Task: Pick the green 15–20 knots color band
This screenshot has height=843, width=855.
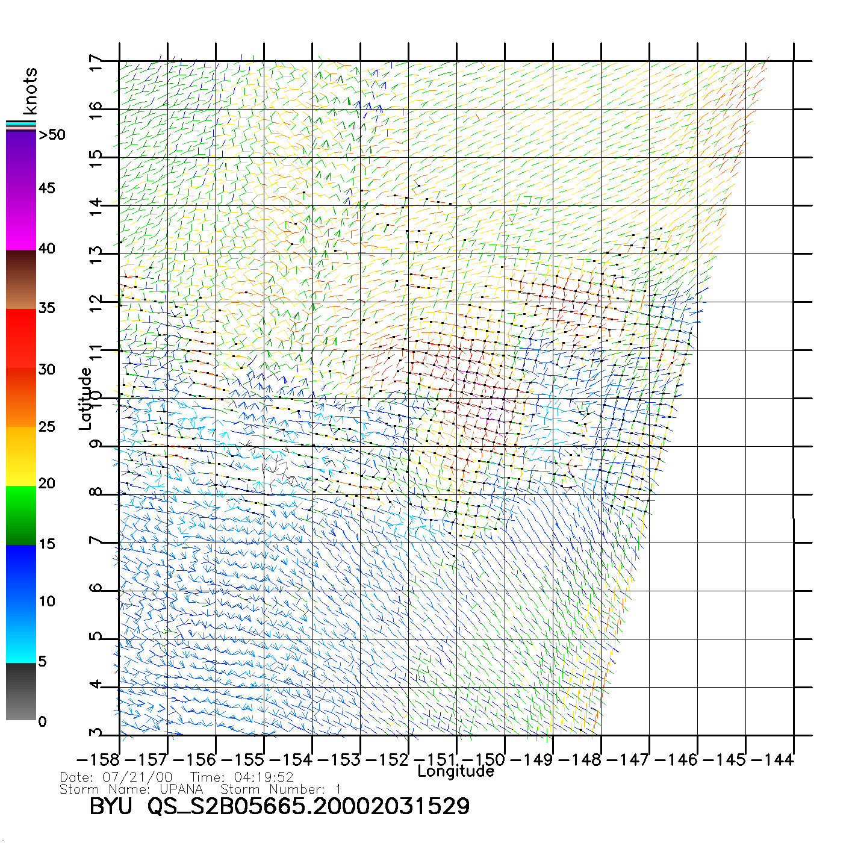Action: pyautogui.click(x=21, y=515)
